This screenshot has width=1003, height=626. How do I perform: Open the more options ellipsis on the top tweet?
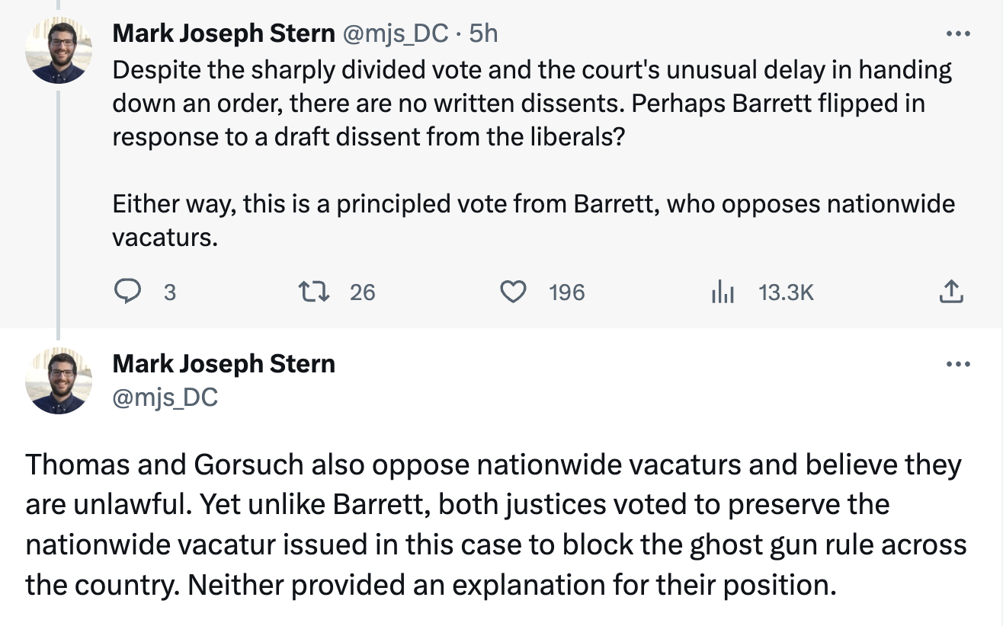pos(957,34)
